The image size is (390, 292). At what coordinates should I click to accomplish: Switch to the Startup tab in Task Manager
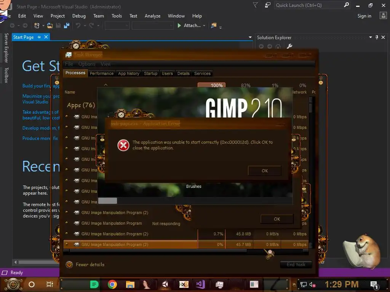[x=150, y=73]
